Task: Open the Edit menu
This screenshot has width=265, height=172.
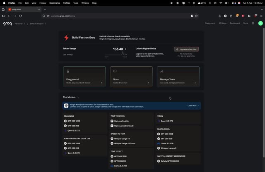Action: 26,3
